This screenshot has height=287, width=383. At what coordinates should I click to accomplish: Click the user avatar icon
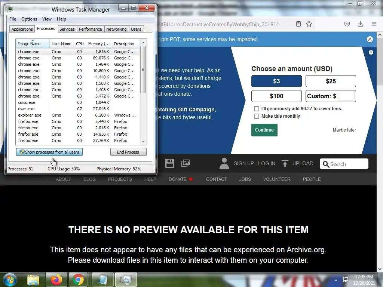click(x=224, y=163)
